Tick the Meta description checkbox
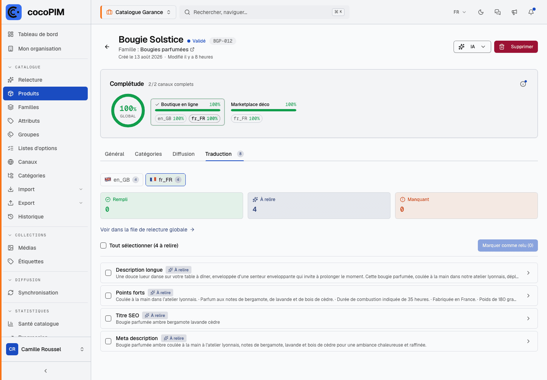The width and height of the screenshot is (547, 380). (x=108, y=341)
